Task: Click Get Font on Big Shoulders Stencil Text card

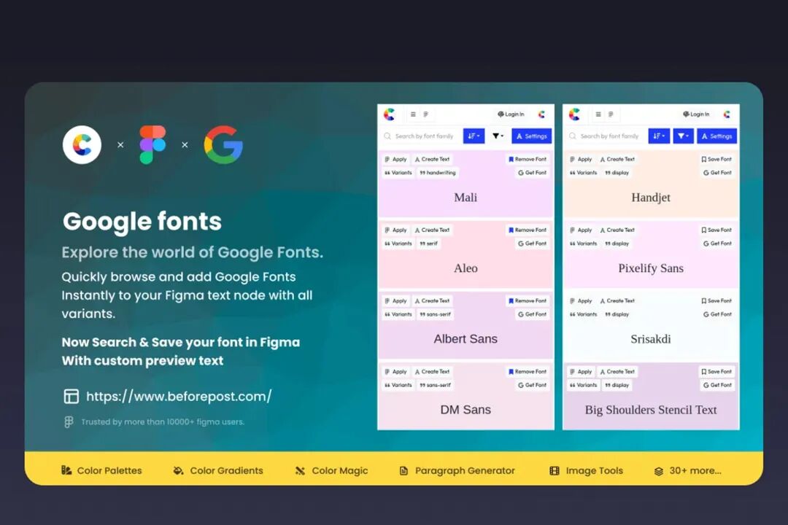Action: (x=717, y=385)
